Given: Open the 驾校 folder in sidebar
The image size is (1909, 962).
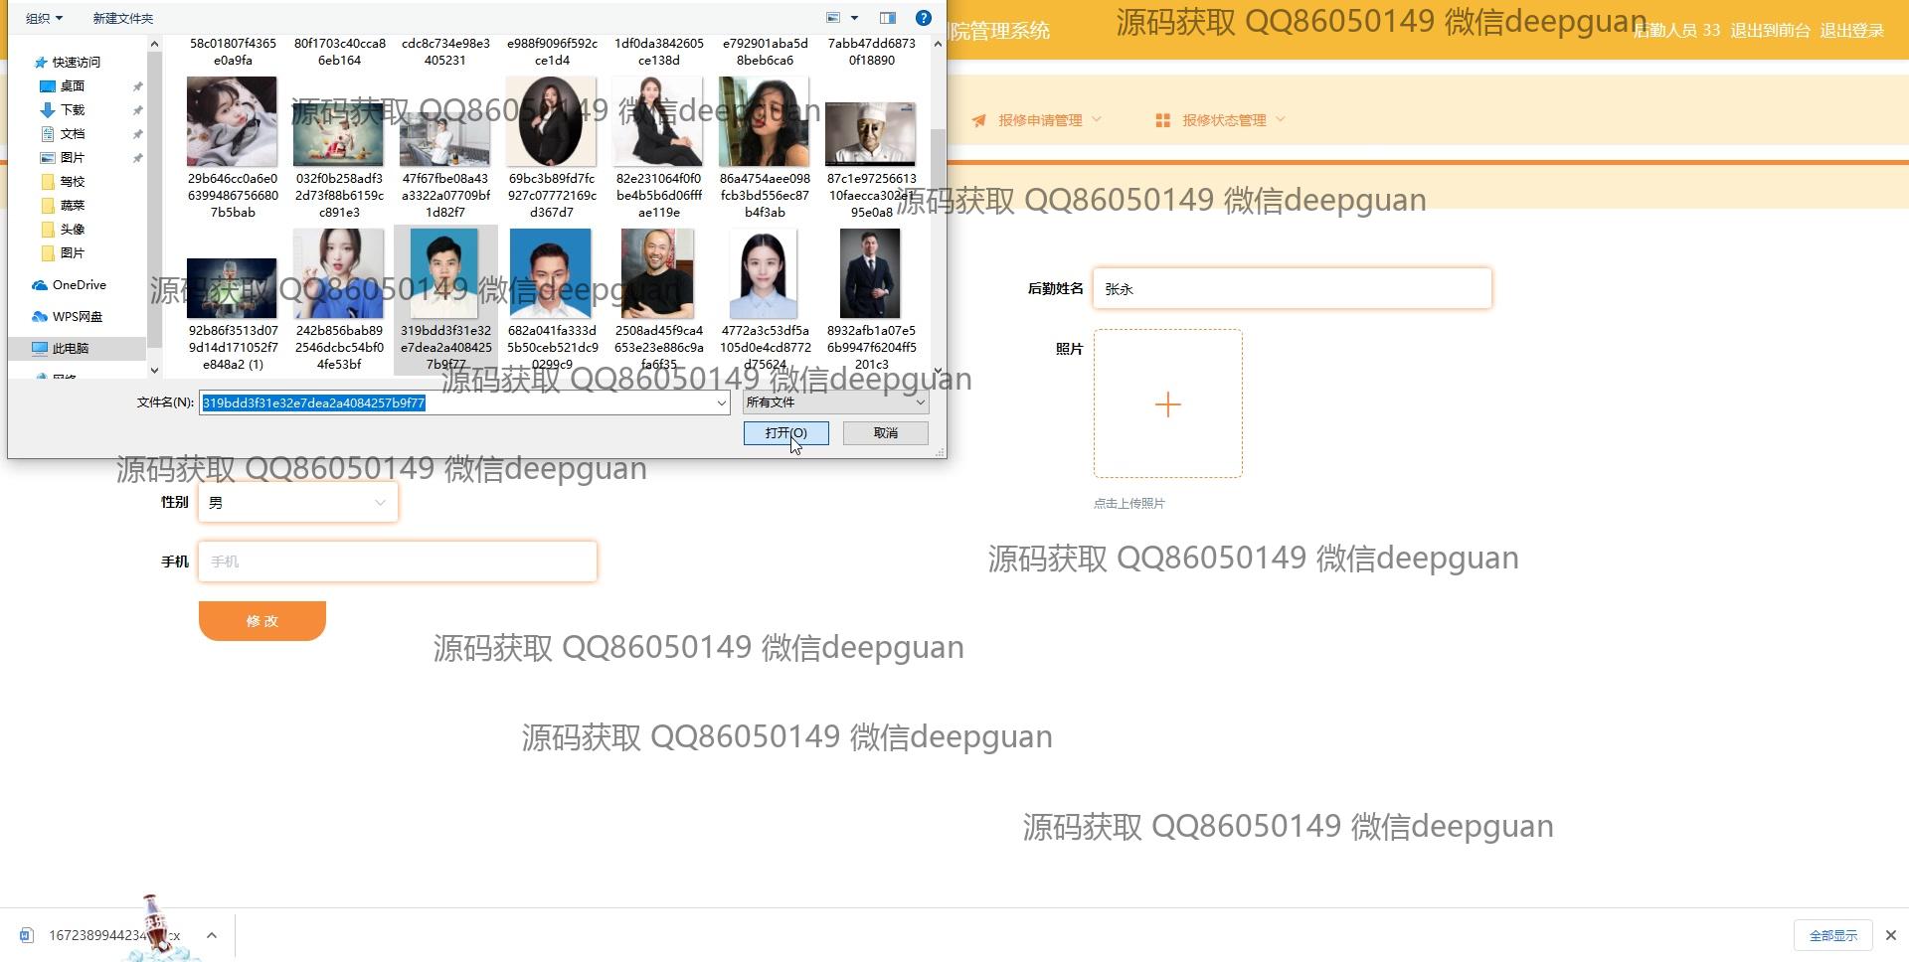Looking at the screenshot, I should tap(73, 181).
